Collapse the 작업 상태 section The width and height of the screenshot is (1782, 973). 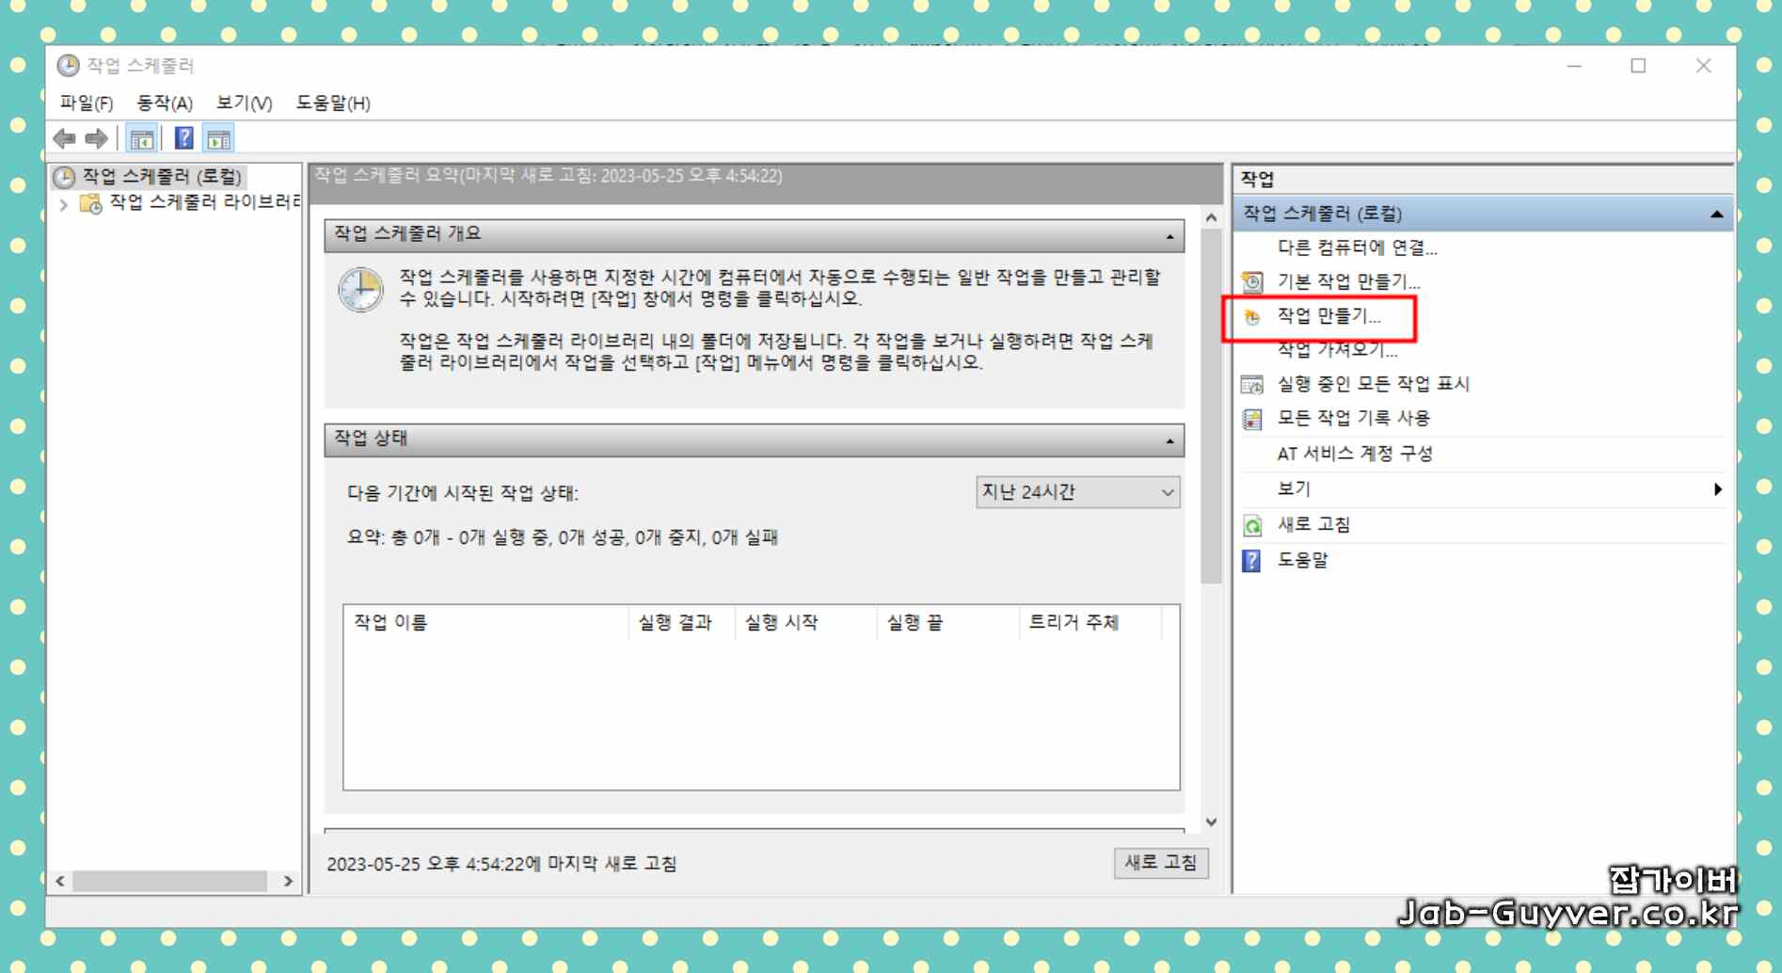pyautogui.click(x=1169, y=439)
